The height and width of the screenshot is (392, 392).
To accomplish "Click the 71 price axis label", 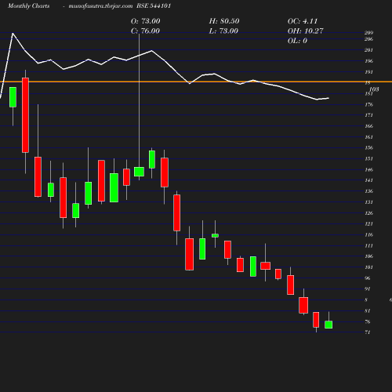I will [x=368, y=332].
